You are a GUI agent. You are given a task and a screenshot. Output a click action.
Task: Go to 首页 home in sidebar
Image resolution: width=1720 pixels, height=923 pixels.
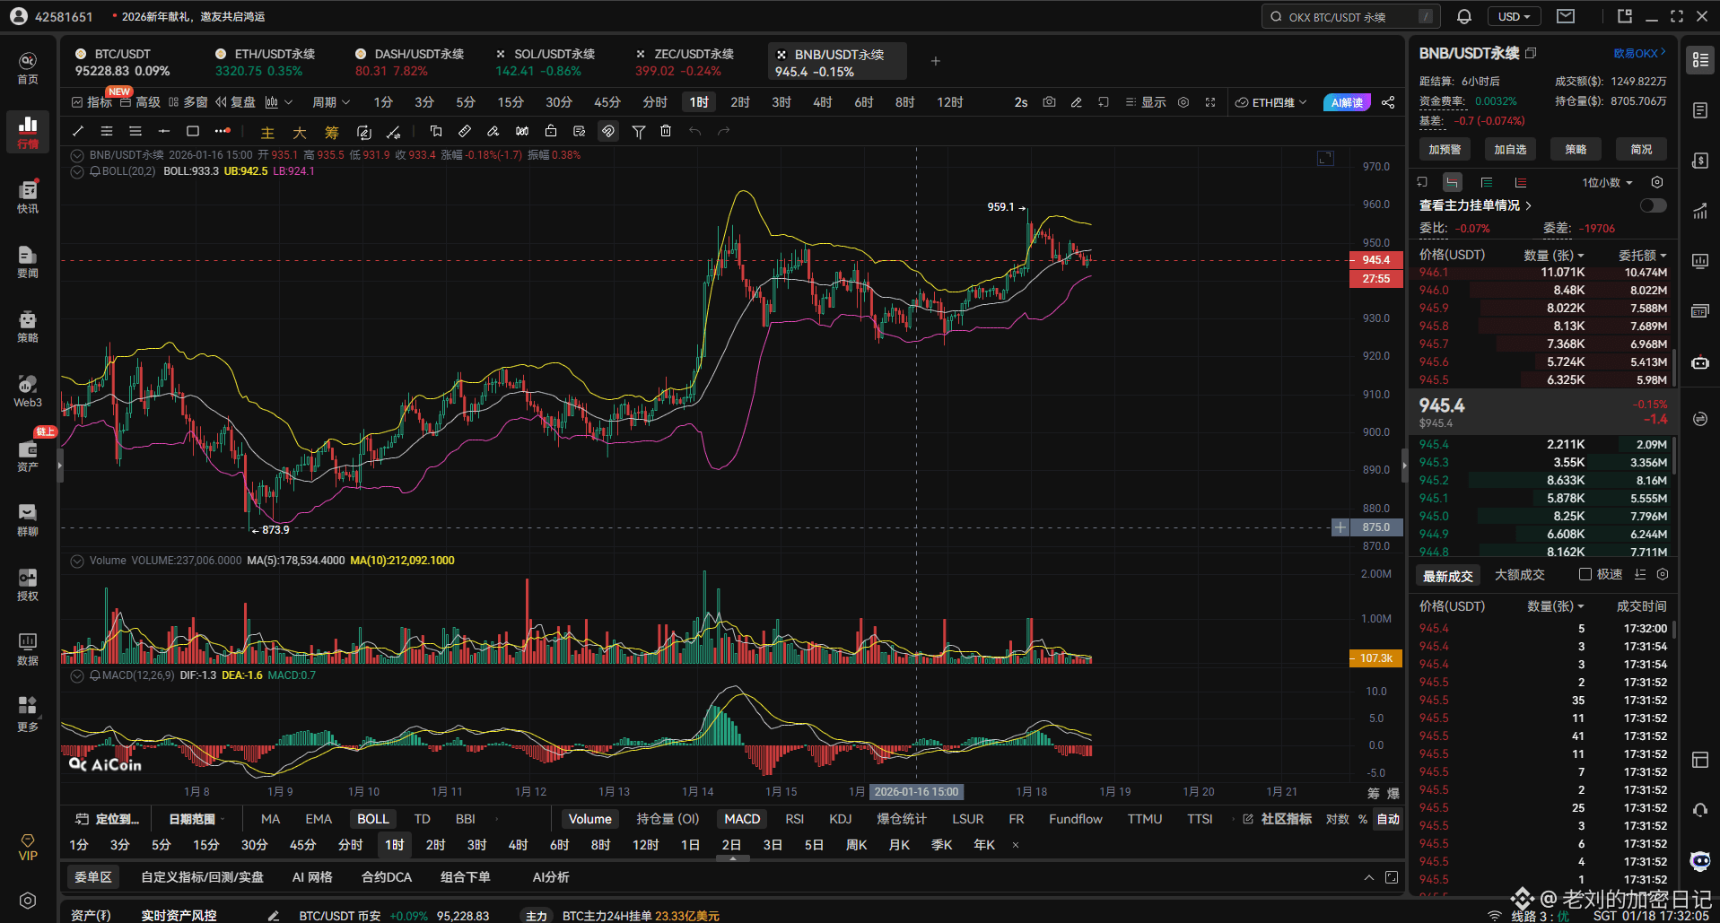[28, 68]
